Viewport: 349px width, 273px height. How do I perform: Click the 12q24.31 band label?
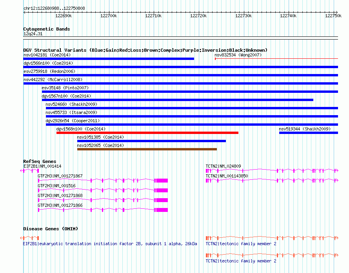[33, 34]
